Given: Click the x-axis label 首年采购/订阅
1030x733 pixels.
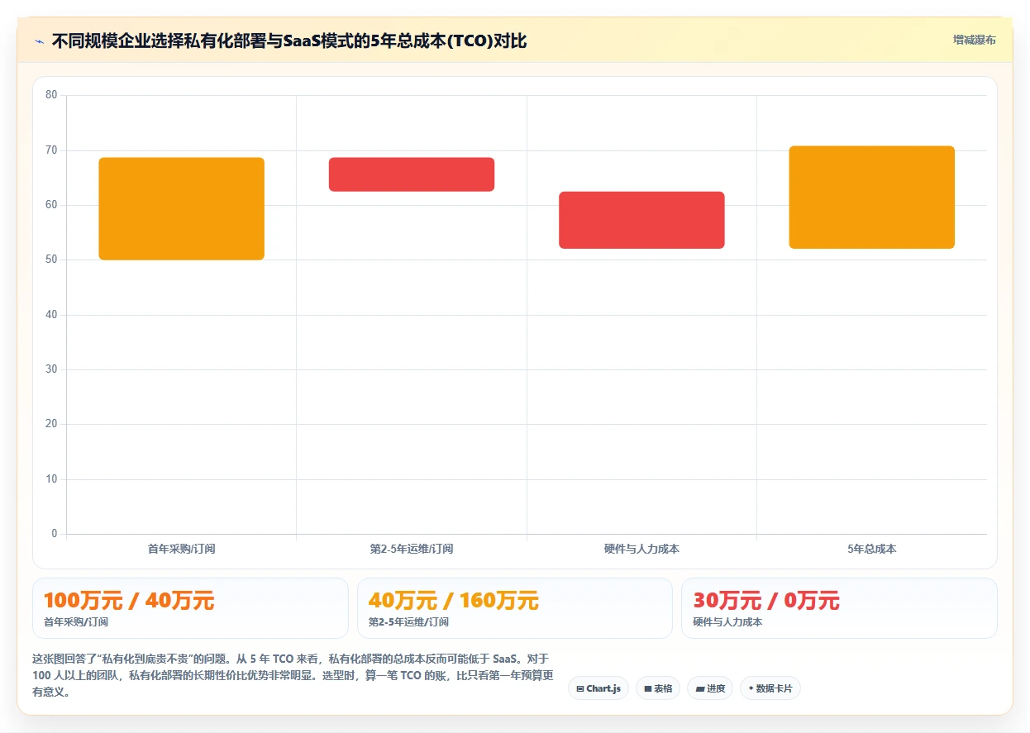Looking at the screenshot, I should click(x=181, y=549).
